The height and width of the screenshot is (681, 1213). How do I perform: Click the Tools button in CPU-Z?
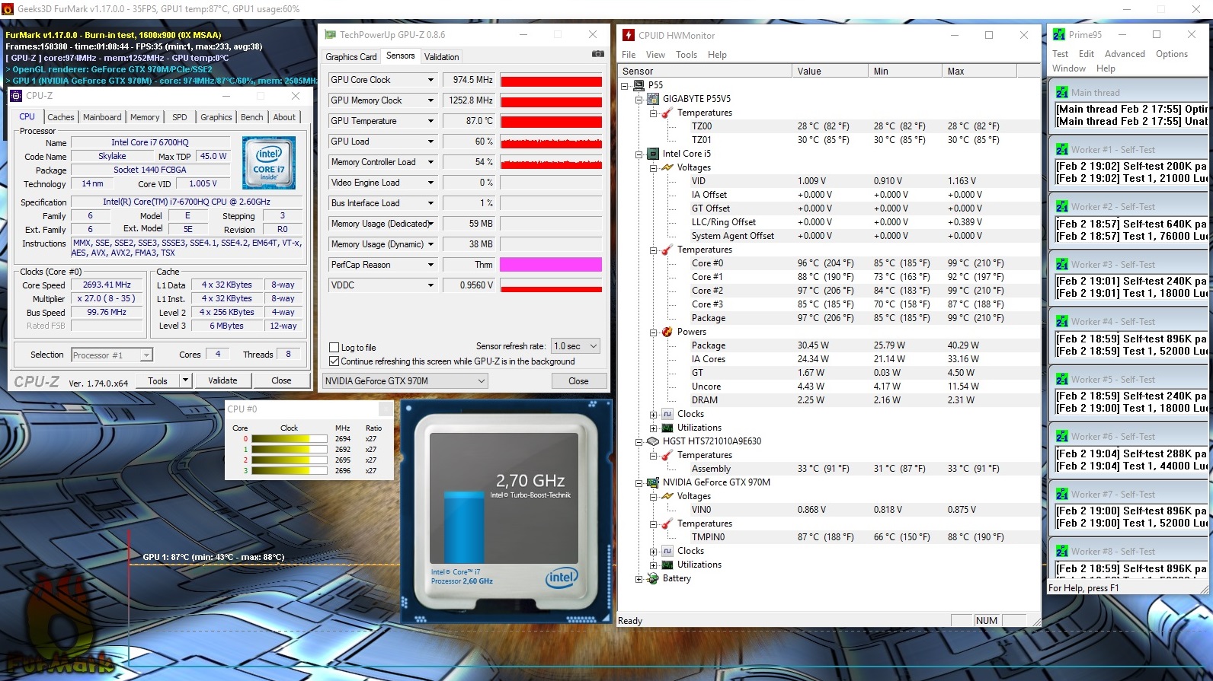point(158,380)
